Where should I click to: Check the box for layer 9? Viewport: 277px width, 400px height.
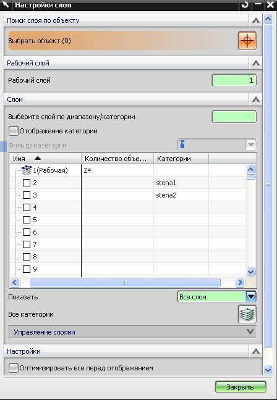(27, 269)
